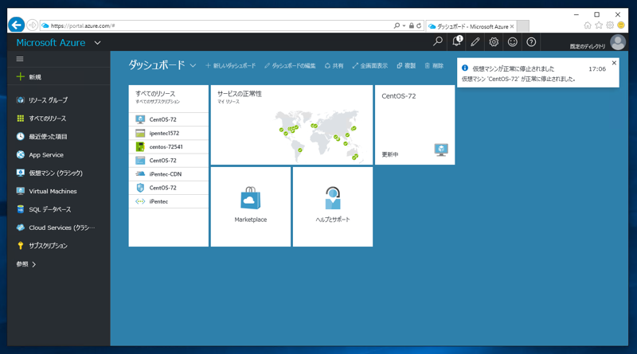Toggle the hamburger sidebar menu

[x=20, y=59]
